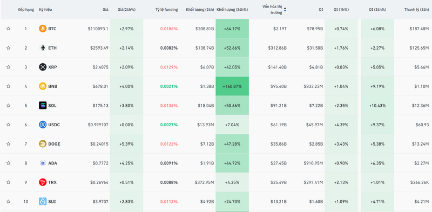Viewport: 432px width, 212px height.
Task: Select the DOGE coin icon
Action: coord(43,143)
